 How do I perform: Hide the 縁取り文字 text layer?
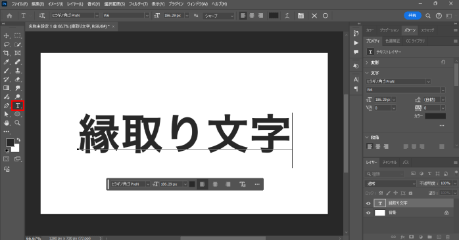pyautogui.click(x=368, y=203)
